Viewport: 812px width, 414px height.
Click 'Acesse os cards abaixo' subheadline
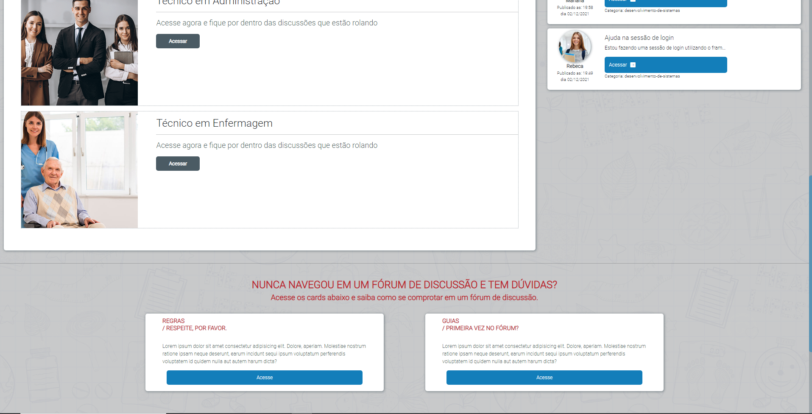(405, 297)
